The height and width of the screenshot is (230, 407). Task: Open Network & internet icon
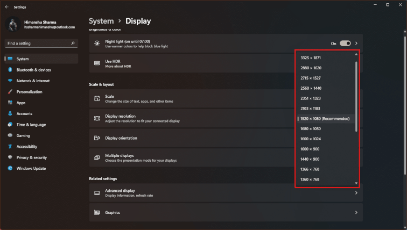10,81
